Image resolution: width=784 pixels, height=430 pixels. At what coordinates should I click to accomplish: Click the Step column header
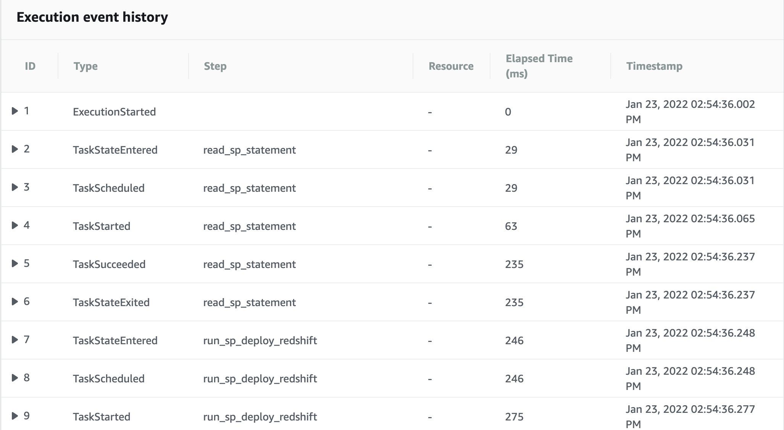tap(215, 66)
